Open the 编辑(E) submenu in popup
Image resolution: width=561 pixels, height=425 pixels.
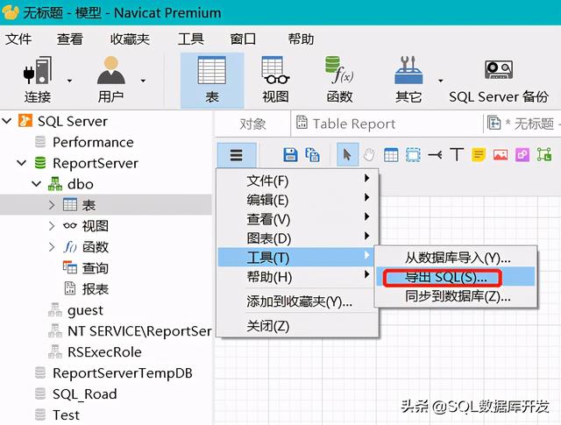coord(297,200)
